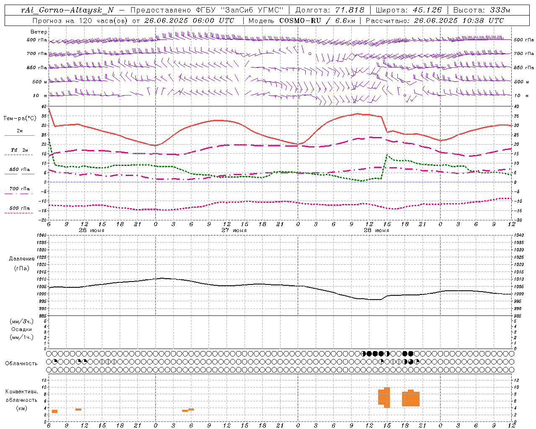Click the 'Тем-ра(°C)' temperature panel label
This screenshot has height=429, width=536.
20,119
